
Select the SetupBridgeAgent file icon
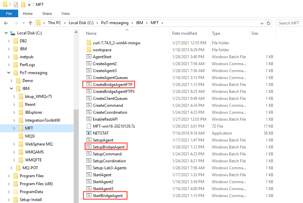tap(89, 147)
